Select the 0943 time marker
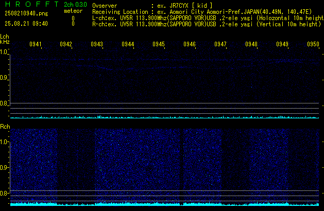Image resolution: width=324 pixels, height=211 pixels. pos(97,44)
